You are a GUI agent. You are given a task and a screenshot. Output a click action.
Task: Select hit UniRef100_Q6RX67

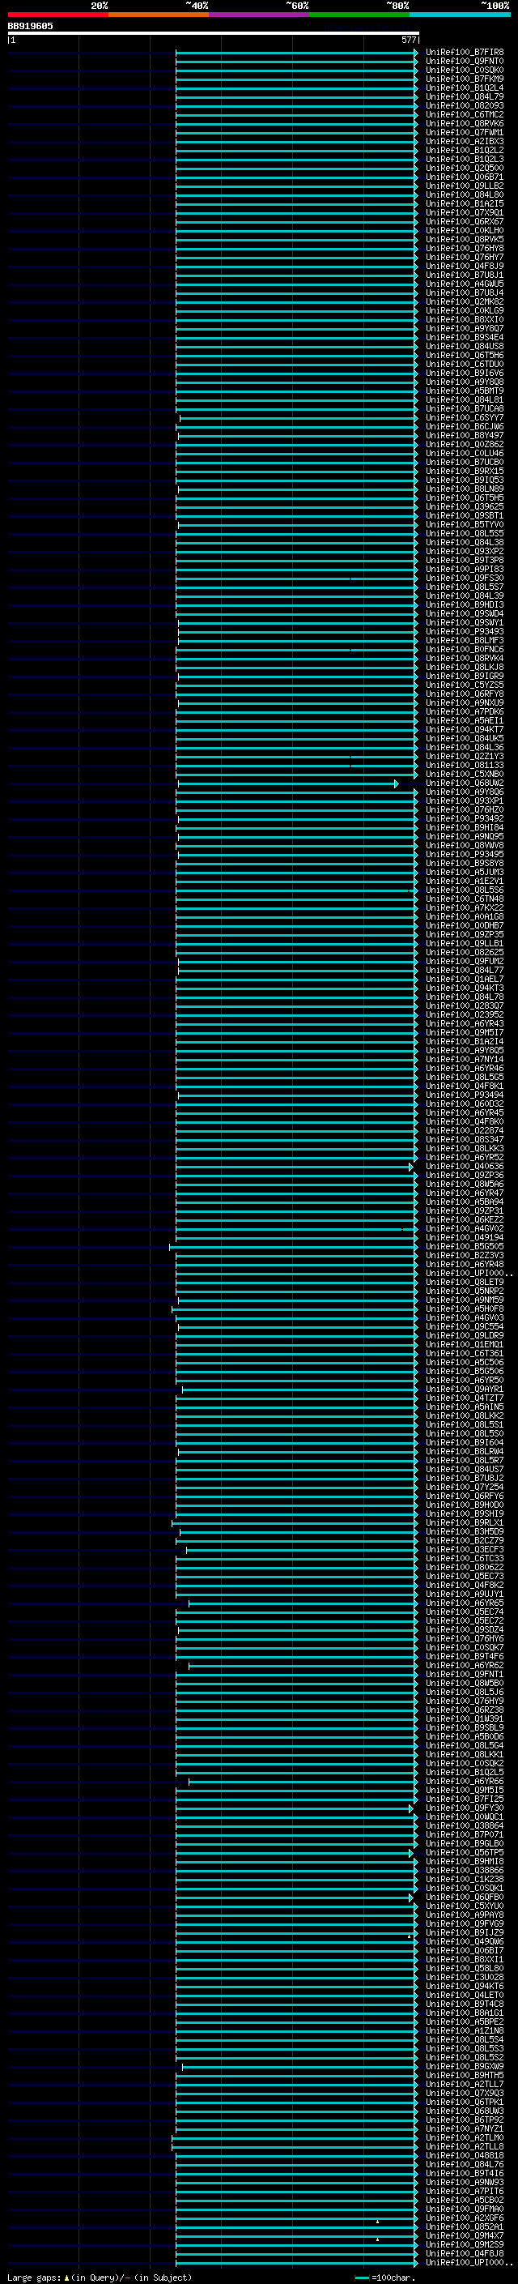point(465,222)
